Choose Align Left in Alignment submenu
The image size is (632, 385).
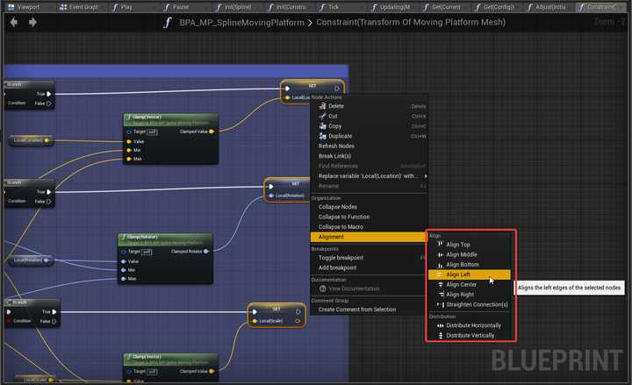[x=469, y=274]
